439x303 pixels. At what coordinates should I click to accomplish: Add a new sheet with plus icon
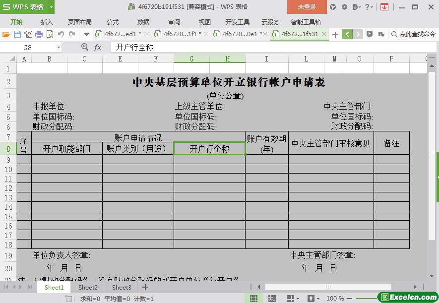[x=145, y=287]
